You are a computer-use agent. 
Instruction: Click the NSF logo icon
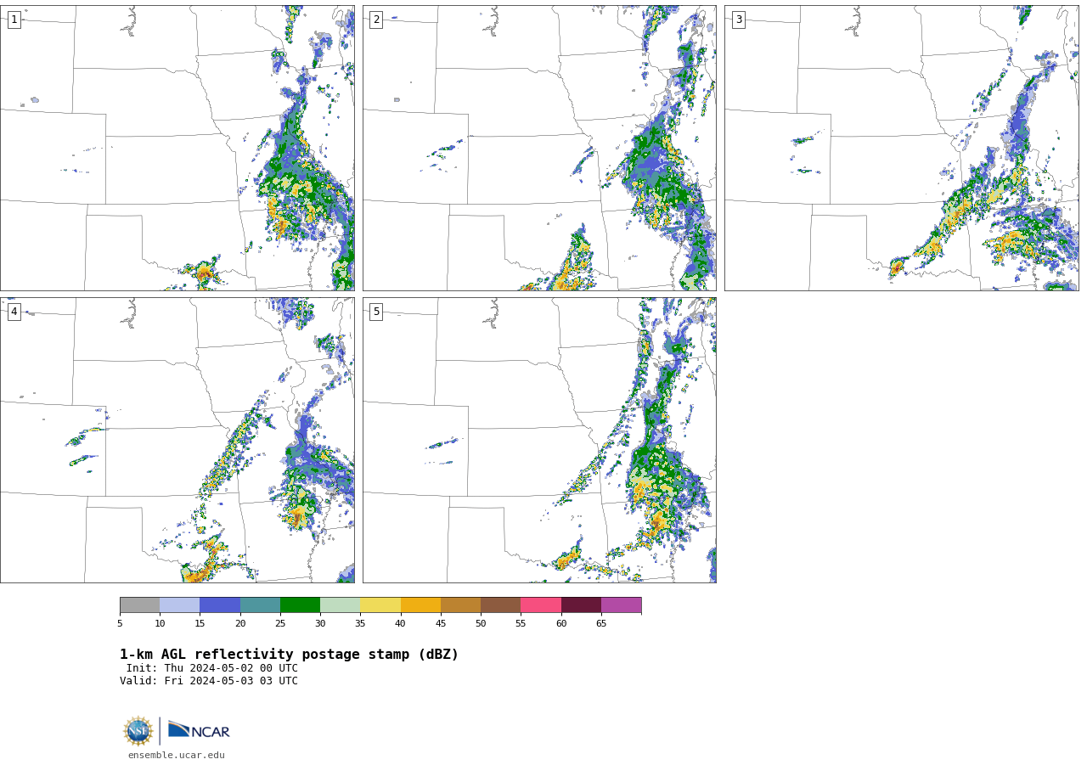pos(138,731)
